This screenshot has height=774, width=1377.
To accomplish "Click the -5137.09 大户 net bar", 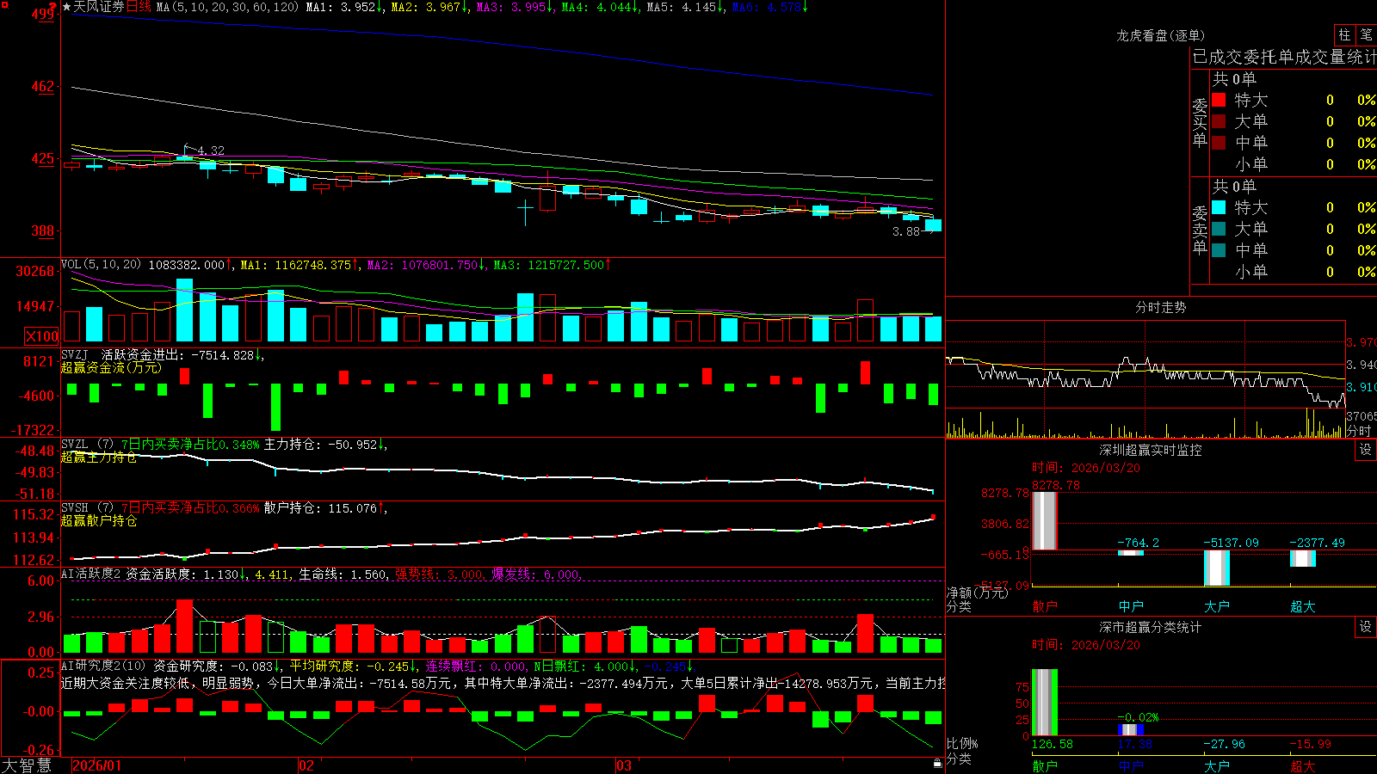I will click(1216, 568).
